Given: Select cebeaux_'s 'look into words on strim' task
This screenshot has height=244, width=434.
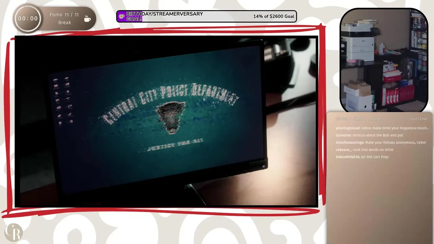Looking at the screenshot, I should (364, 150).
